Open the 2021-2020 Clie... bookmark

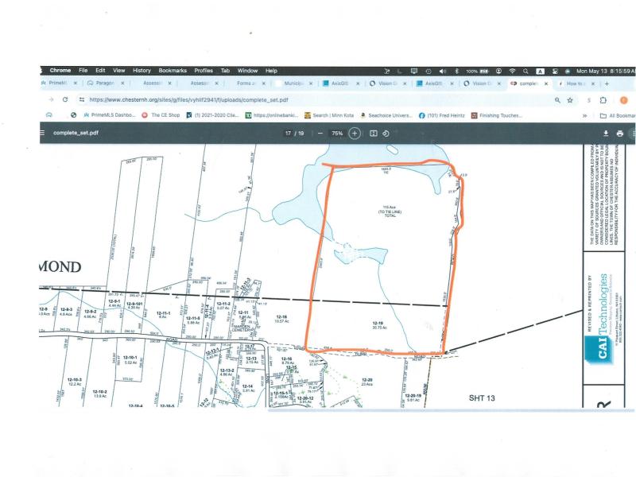click(x=212, y=115)
